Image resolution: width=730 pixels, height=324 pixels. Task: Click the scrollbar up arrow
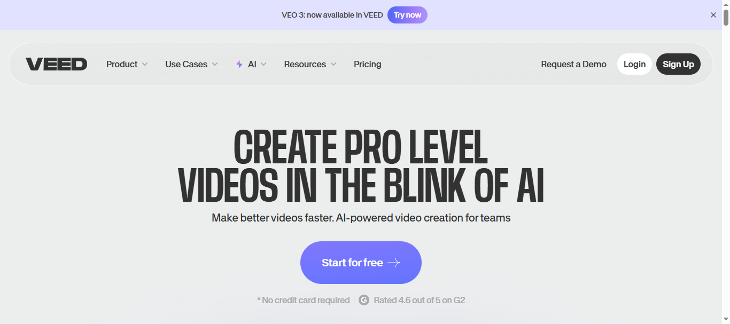coord(726,4)
